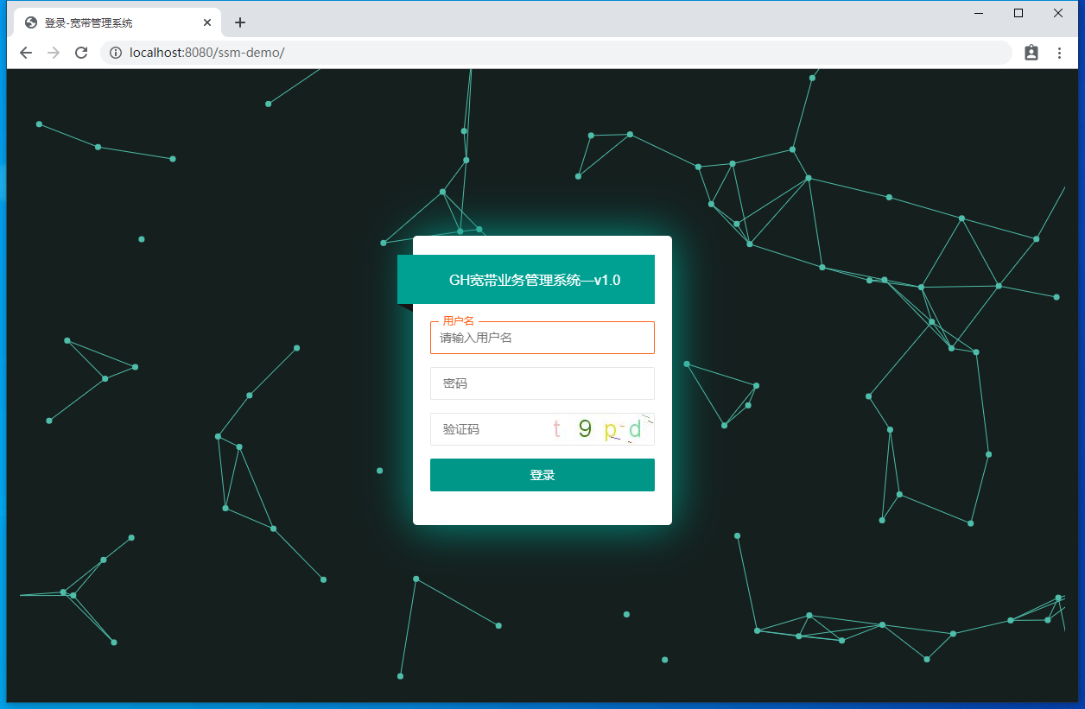Refresh the captcha image t9pd
Image resolution: width=1085 pixels, height=709 pixels.
[600, 429]
